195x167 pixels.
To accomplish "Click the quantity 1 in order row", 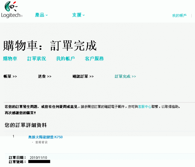I will click(x=13, y=136).
